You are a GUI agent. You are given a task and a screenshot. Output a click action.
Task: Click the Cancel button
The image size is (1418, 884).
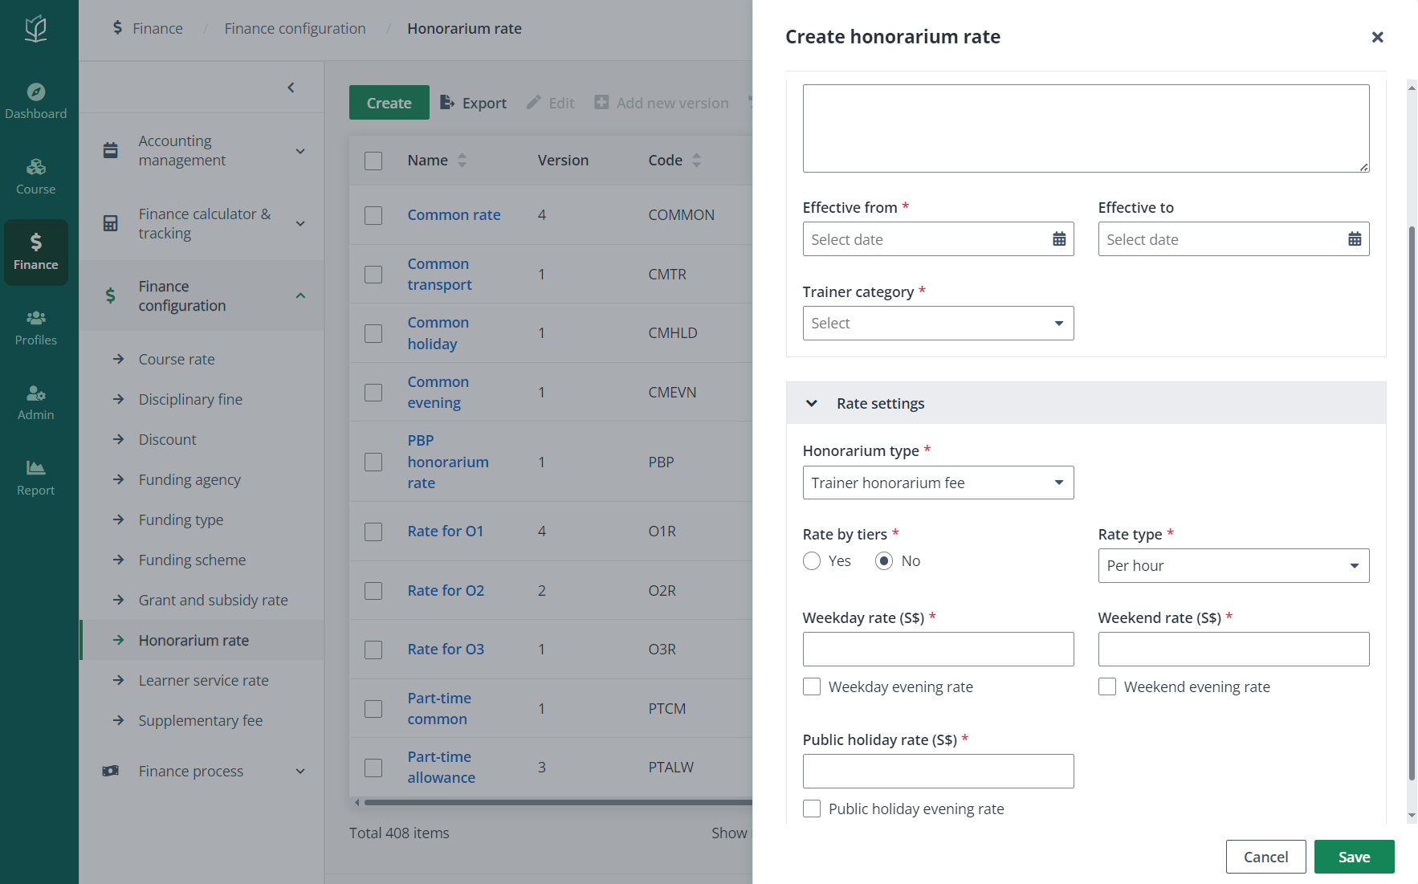click(1265, 857)
